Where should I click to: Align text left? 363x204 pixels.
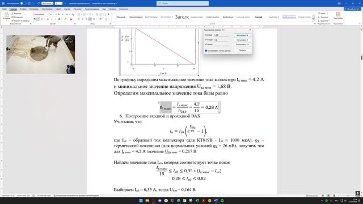tap(79, 19)
